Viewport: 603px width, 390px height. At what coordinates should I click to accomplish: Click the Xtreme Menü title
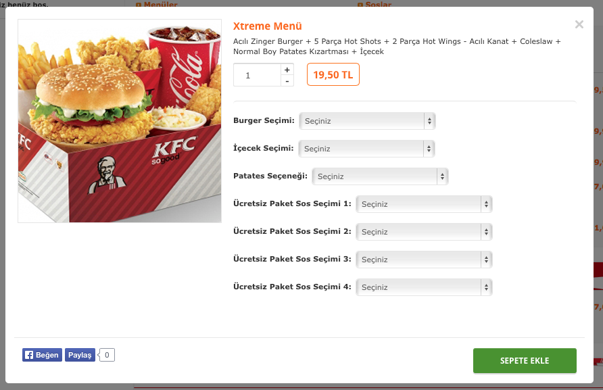pos(267,26)
